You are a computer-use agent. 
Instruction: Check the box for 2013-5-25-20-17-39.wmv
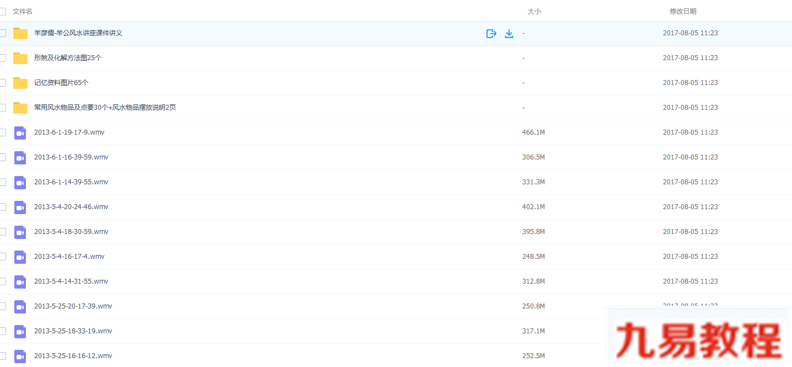click(2, 306)
